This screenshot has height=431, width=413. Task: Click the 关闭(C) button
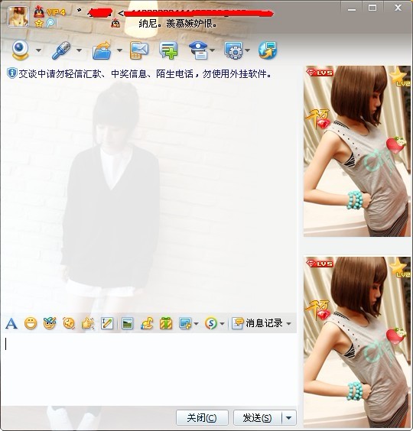[x=202, y=418]
